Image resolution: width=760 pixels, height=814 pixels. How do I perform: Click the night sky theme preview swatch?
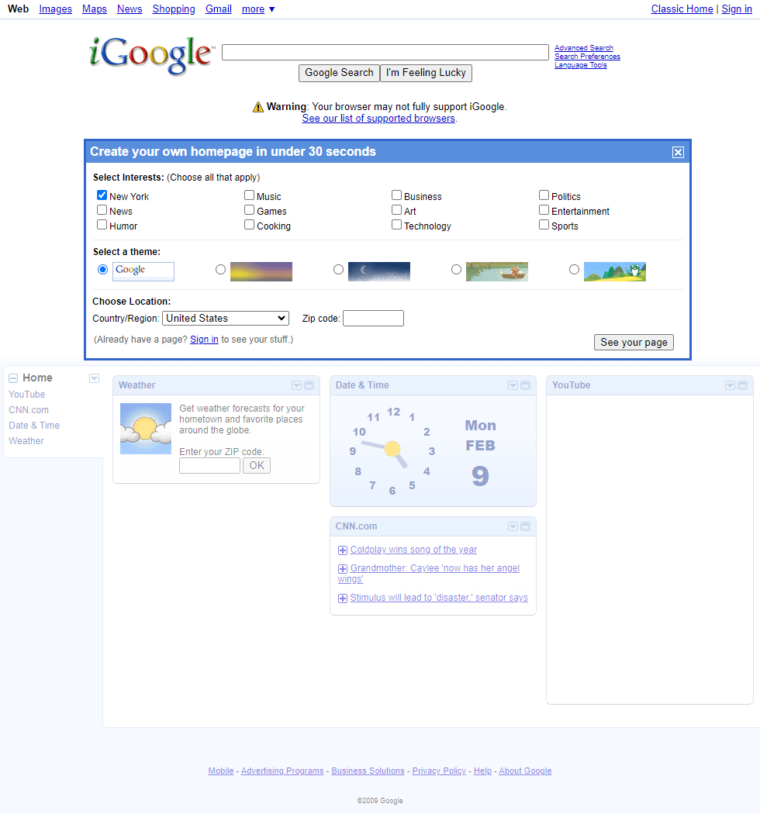[x=379, y=271]
